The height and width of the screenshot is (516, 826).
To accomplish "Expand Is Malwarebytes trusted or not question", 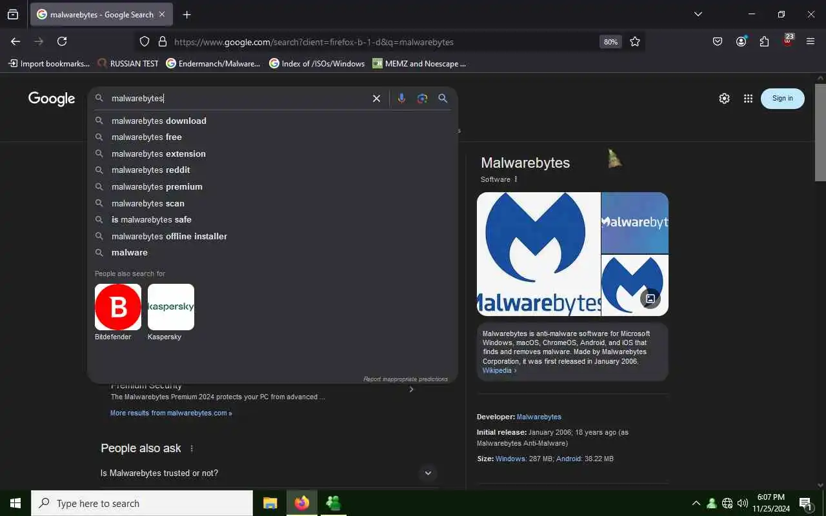I will tap(269, 473).
